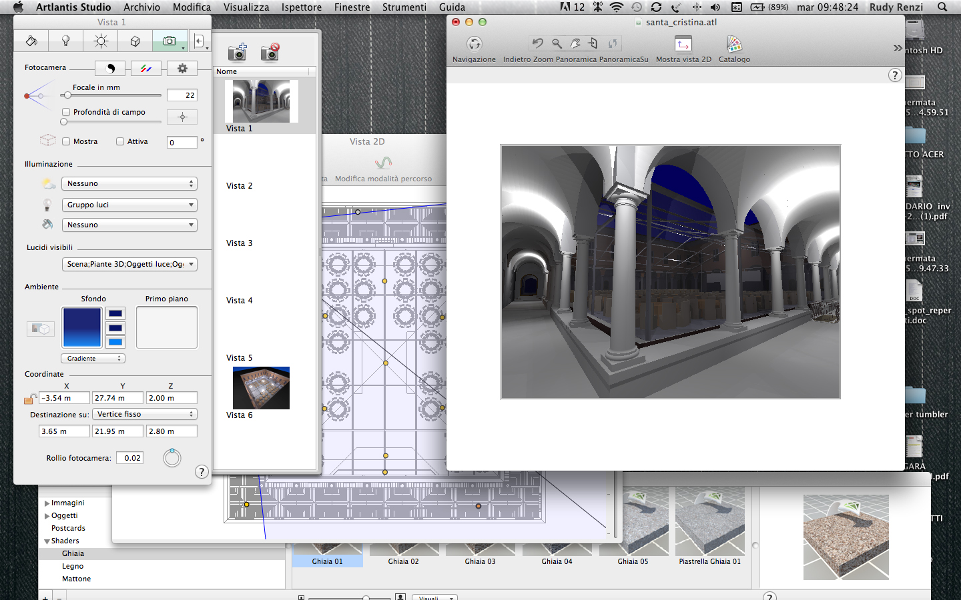The width and height of the screenshot is (961, 600).
Task: Click the camera settings gear button
Action: (x=182, y=68)
